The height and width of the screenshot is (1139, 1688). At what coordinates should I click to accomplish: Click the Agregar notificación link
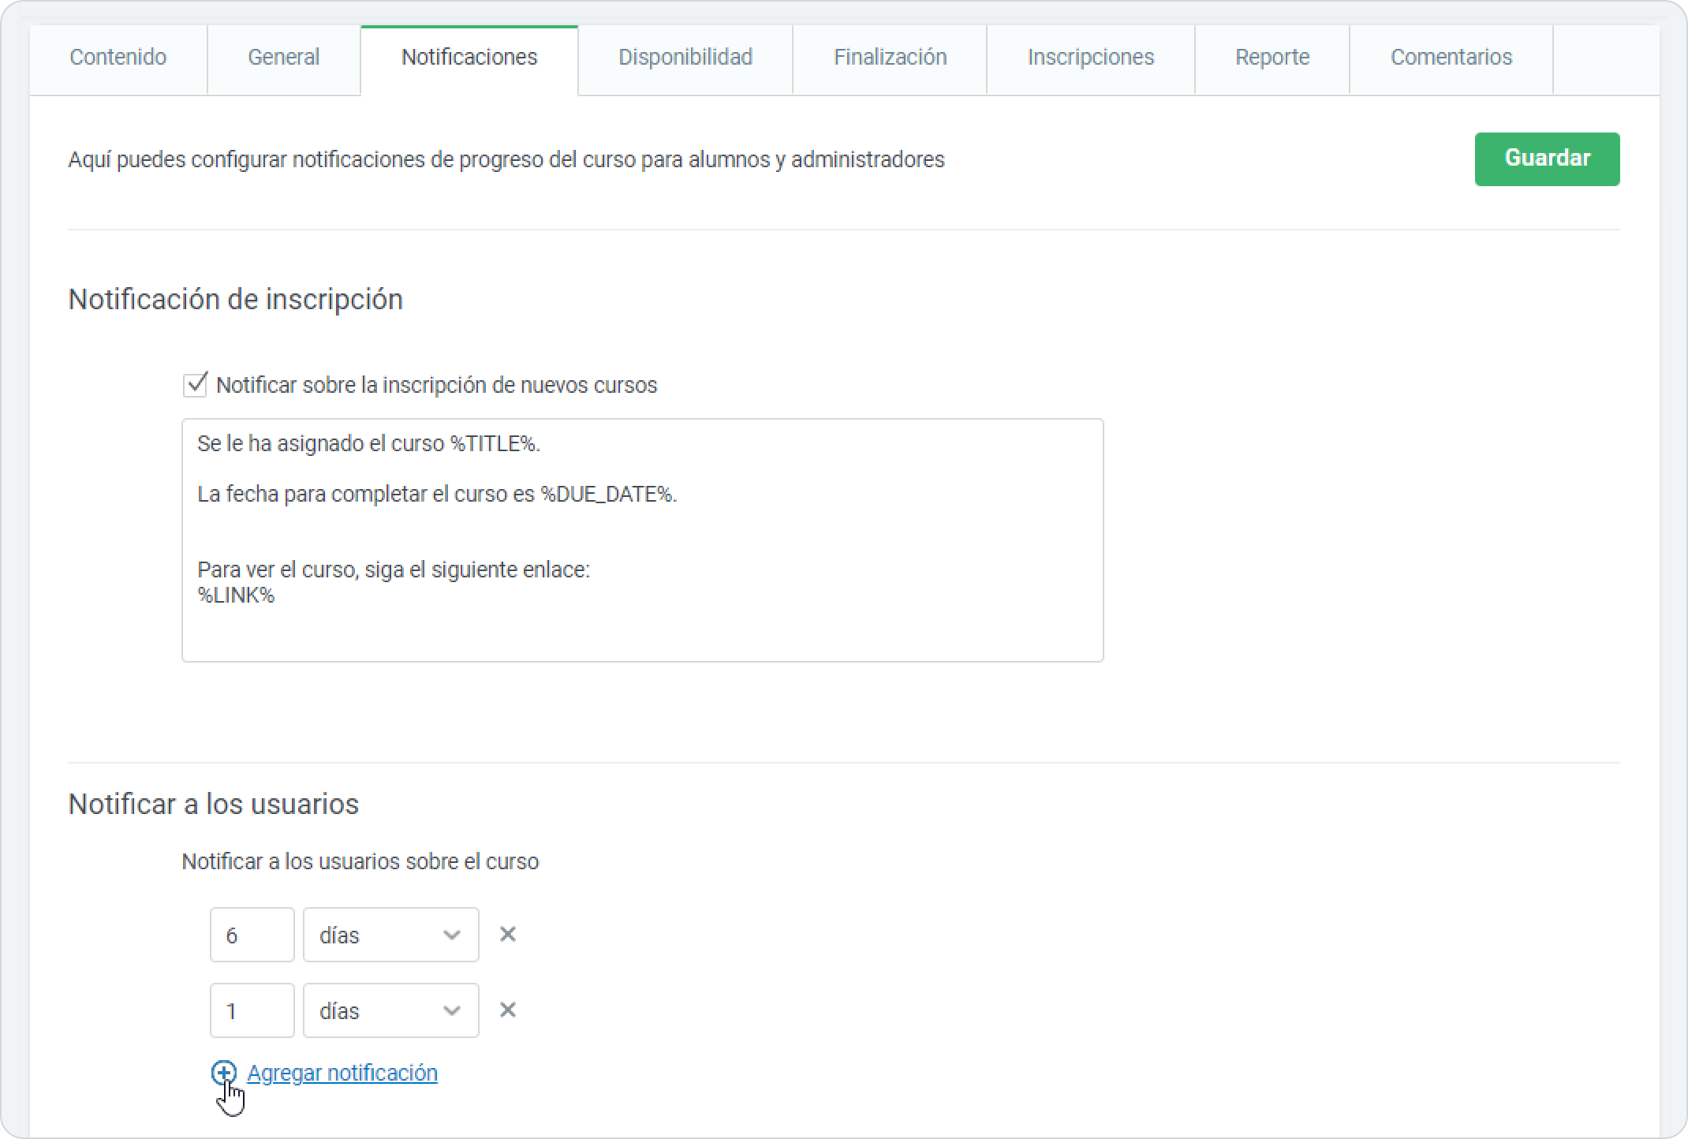coord(342,1073)
